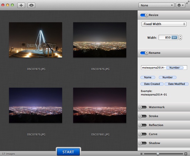Click the Resize section header label
This screenshot has width=190, height=156.
coord(153,15)
